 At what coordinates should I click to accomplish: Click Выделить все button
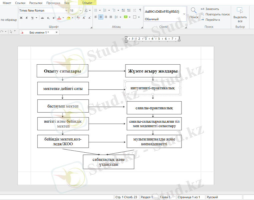[x=240, y=15]
